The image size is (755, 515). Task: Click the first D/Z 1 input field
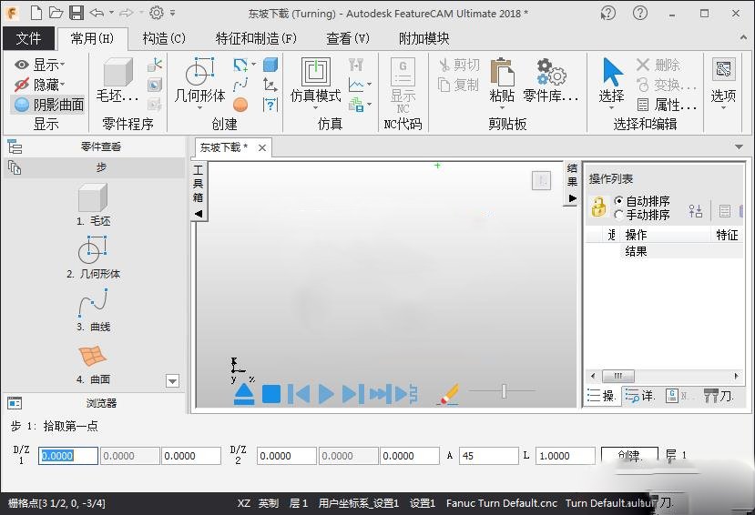click(x=68, y=455)
